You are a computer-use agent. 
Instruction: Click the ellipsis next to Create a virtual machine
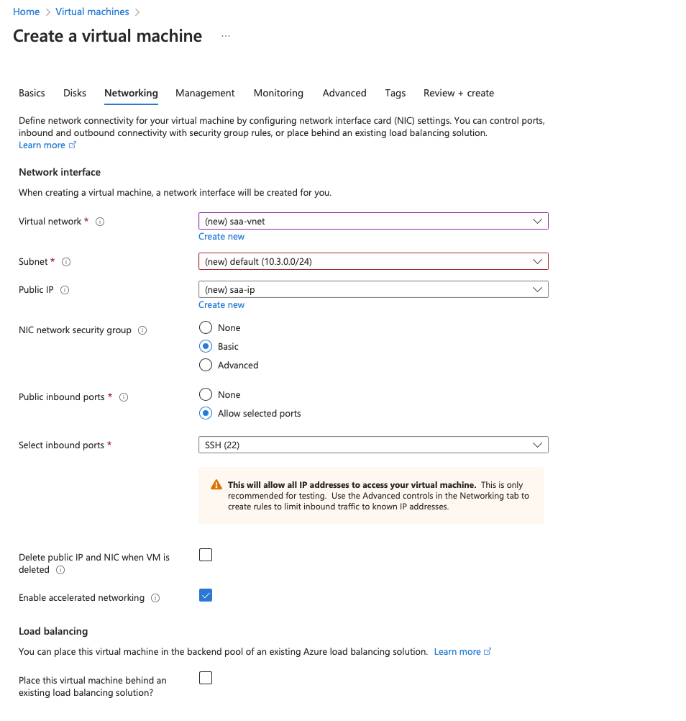[x=225, y=35]
